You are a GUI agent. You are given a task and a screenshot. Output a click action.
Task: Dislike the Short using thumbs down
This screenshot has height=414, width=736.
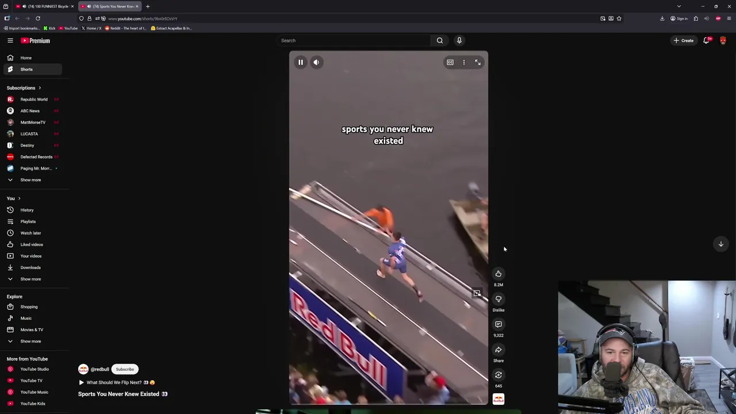[x=499, y=299]
